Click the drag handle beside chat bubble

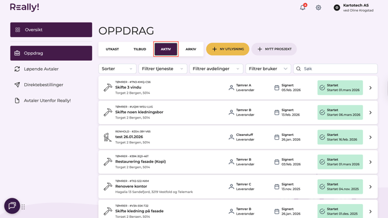pos(23,207)
